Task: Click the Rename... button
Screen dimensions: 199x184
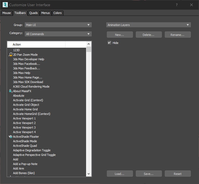Action: point(178,35)
